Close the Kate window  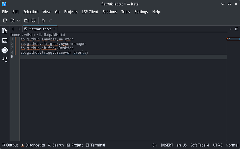tap(236, 4)
